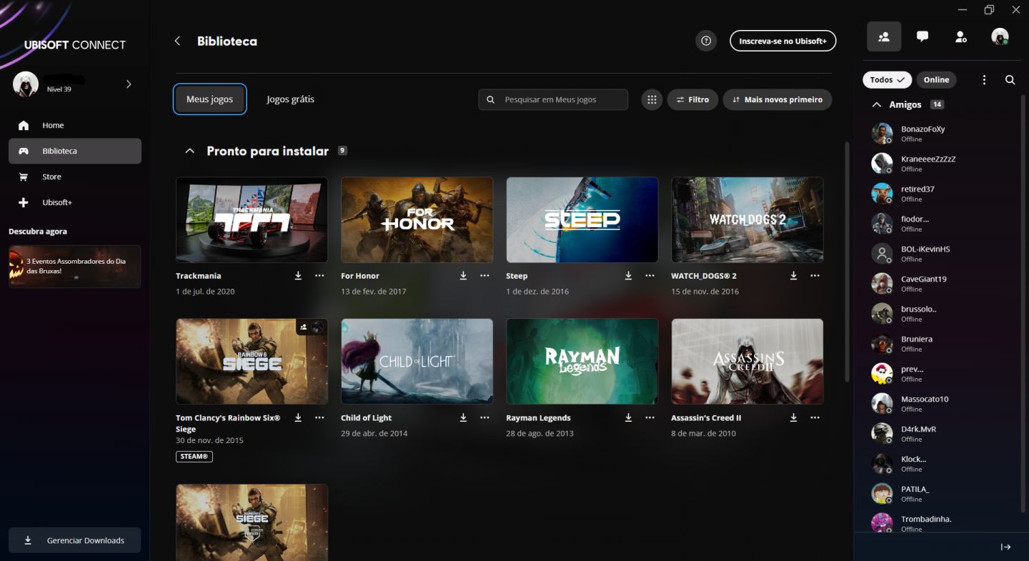Image resolution: width=1029 pixels, height=561 pixels.
Task: Open the help question mark icon
Action: [x=706, y=41]
